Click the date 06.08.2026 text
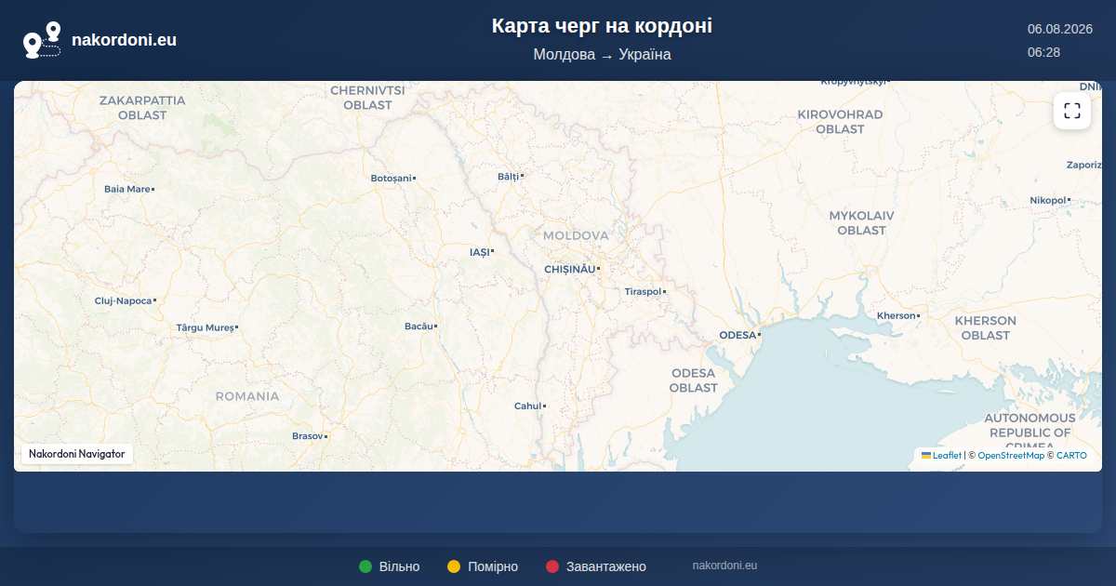This screenshot has width=1116, height=586. [1059, 29]
